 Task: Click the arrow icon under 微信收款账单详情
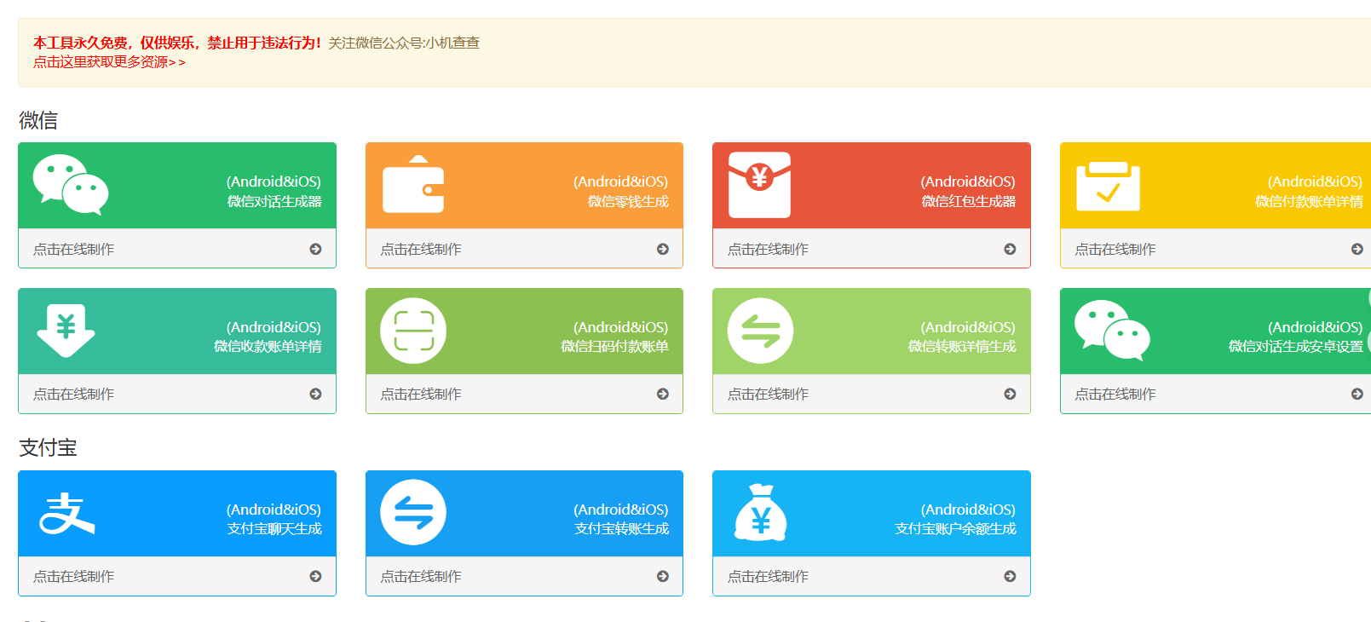click(315, 395)
